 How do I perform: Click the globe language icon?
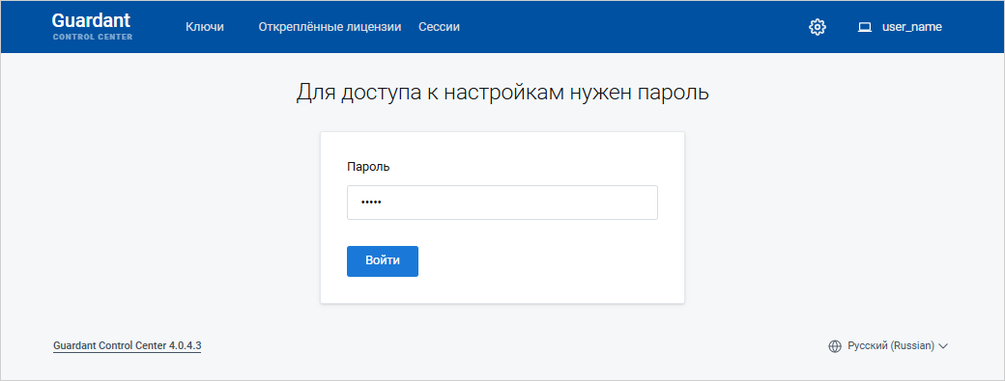835,346
